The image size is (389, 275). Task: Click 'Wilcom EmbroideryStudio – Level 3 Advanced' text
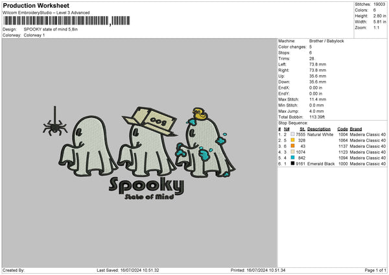click(x=46, y=13)
